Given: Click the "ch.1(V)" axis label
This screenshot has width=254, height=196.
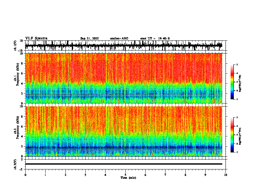Looking at the screenshot, I should [x=15, y=45].
